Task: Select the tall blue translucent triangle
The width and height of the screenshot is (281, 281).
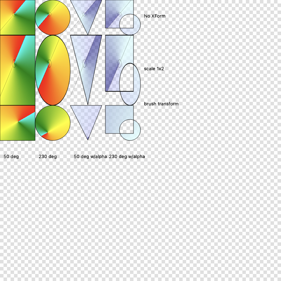Action: 86,60
